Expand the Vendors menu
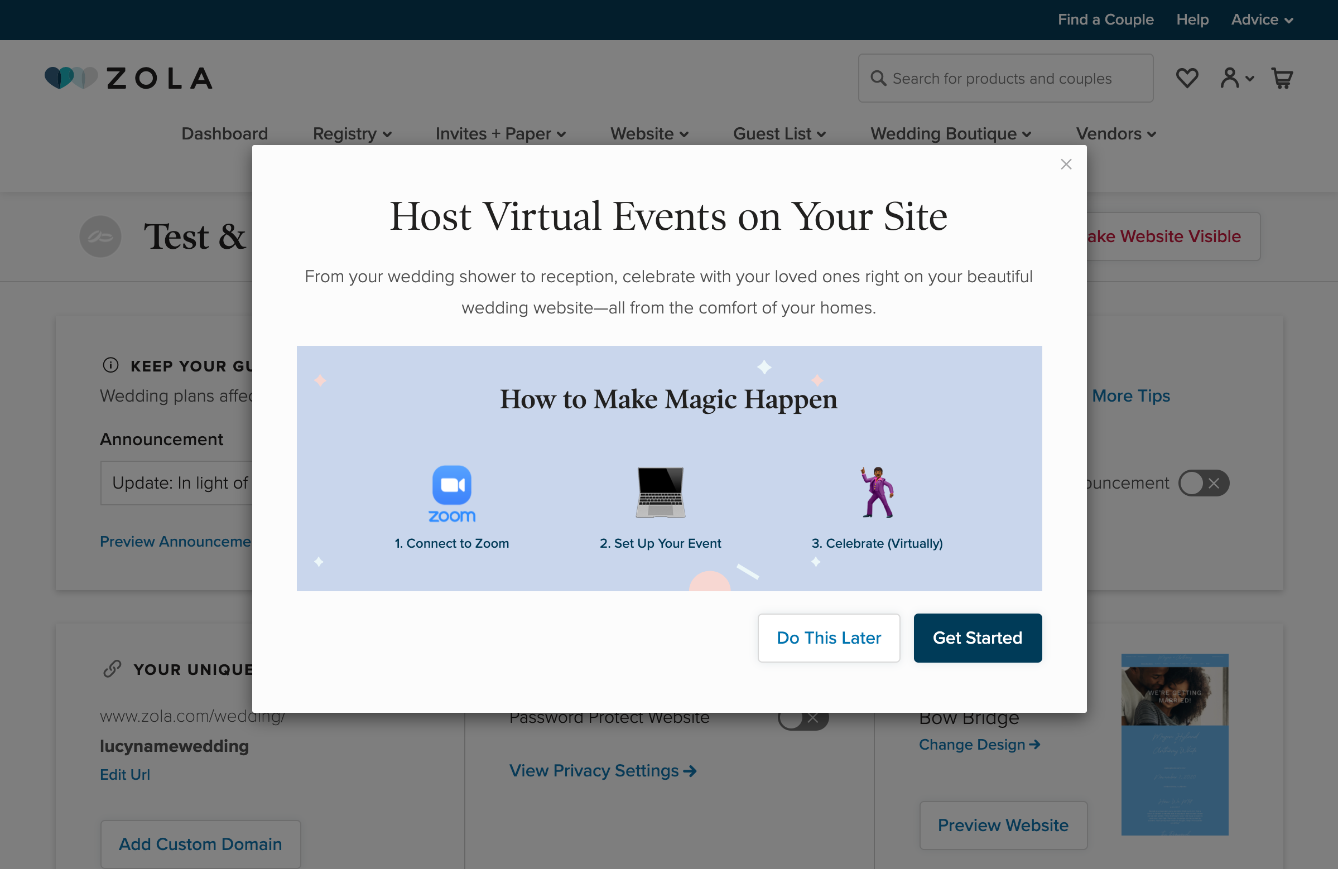Screen dimensions: 1338x869 (1116, 134)
